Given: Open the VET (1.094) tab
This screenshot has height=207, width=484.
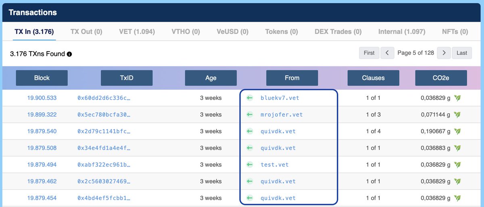Looking at the screenshot, I should tap(137, 31).
